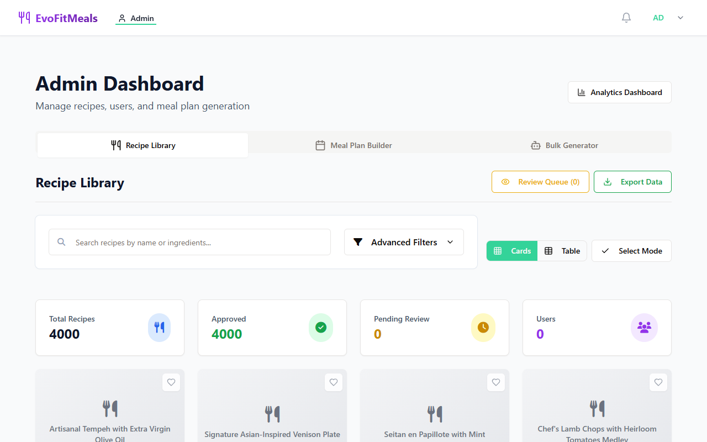707x442 pixels.
Task: Toggle Select Mode for recipes
Action: tap(631, 251)
